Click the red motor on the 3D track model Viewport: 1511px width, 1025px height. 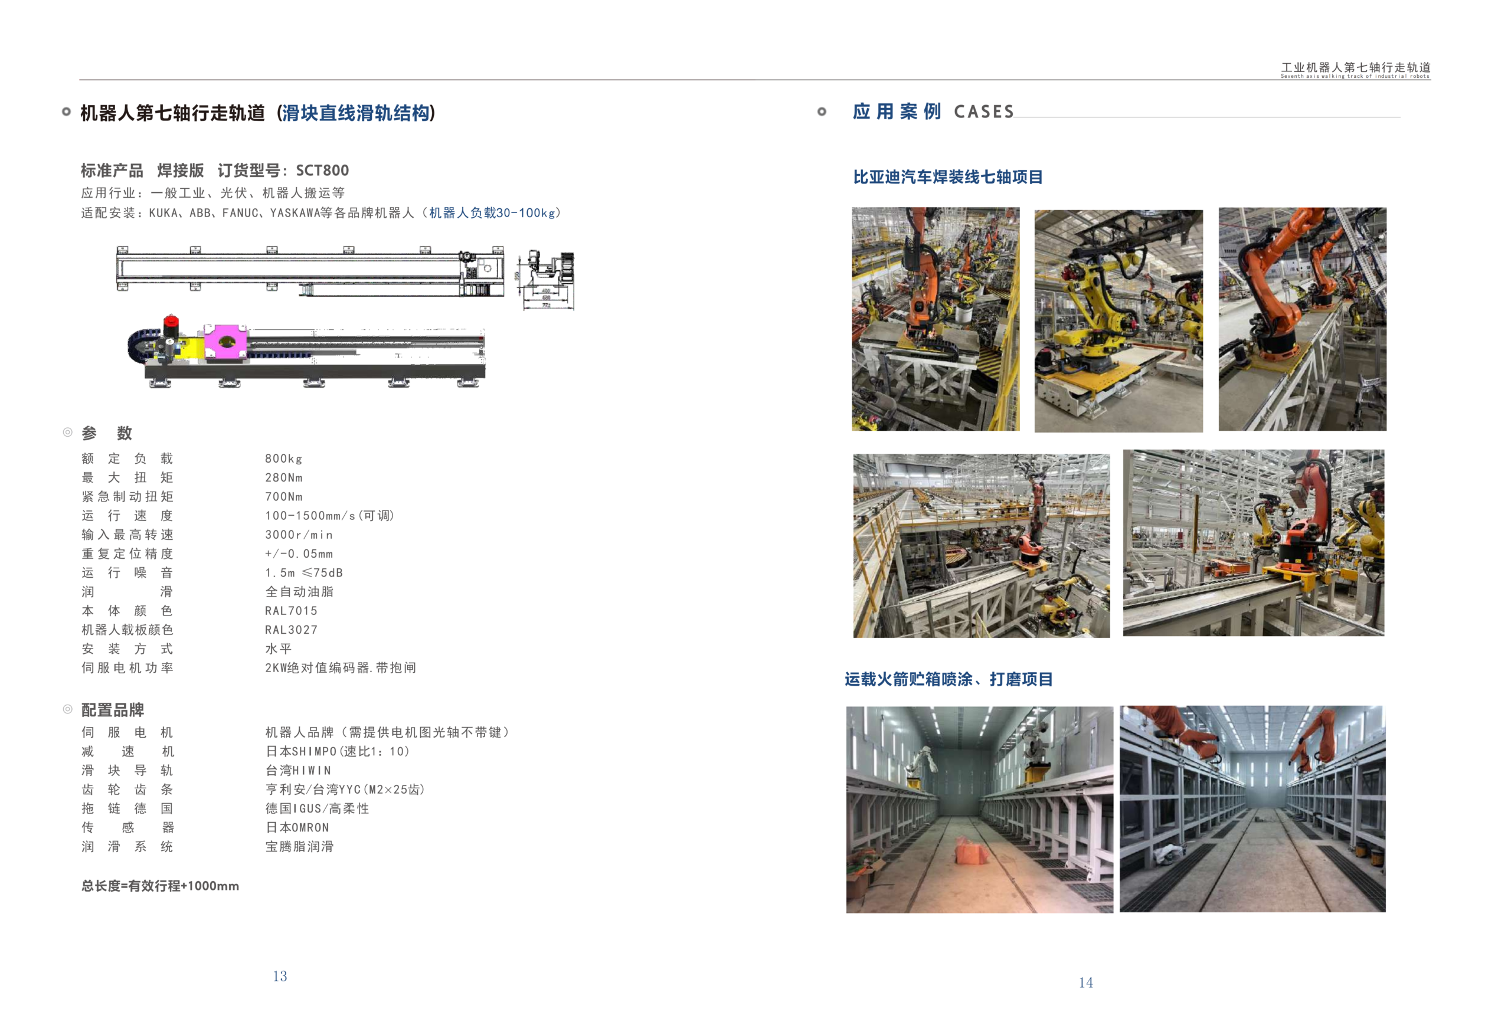(171, 322)
